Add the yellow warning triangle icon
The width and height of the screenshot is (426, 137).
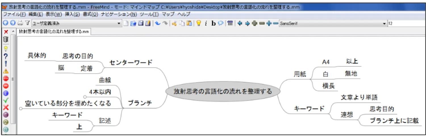tap(6, 71)
